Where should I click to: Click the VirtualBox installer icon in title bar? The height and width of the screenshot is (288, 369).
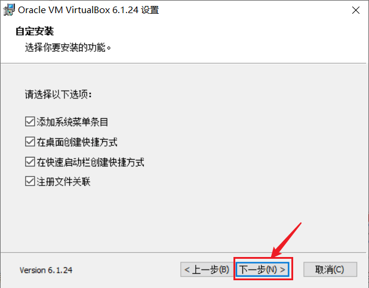(x=9, y=10)
